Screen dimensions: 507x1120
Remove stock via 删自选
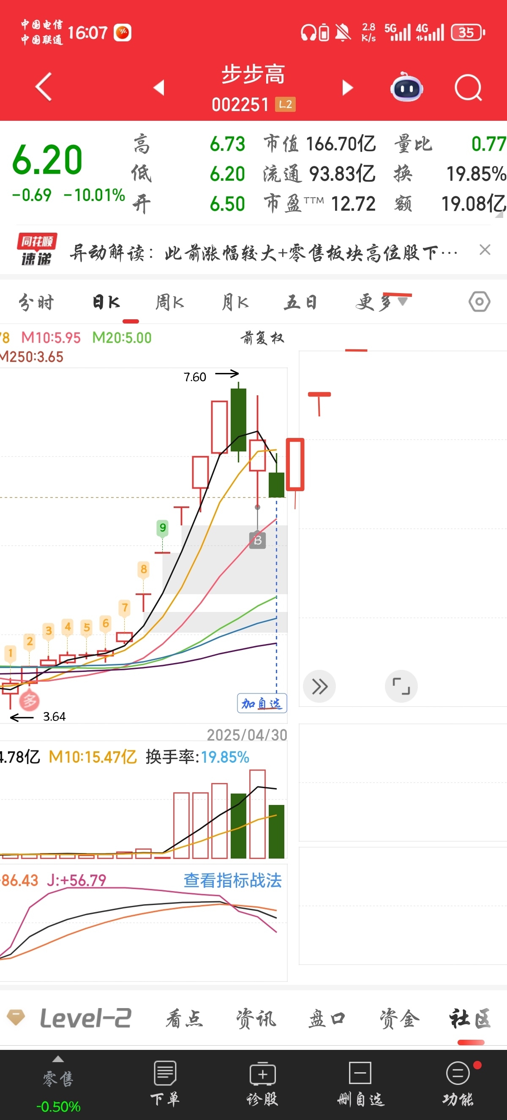click(360, 1084)
